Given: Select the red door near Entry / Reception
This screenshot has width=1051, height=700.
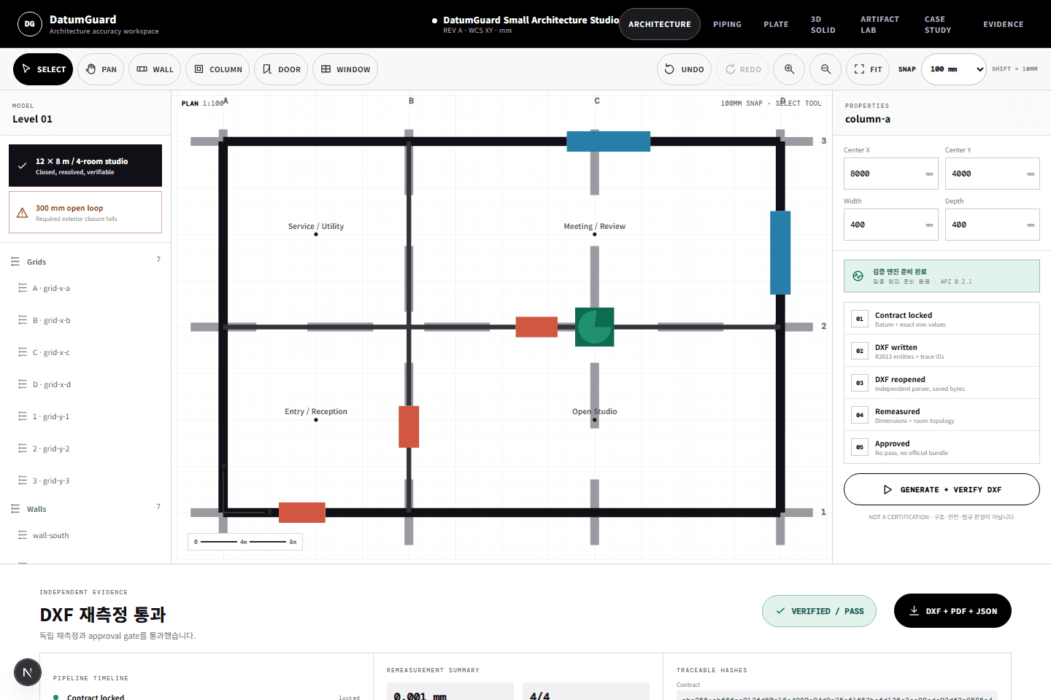Looking at the screenshot, I should (x=409, y=427).
